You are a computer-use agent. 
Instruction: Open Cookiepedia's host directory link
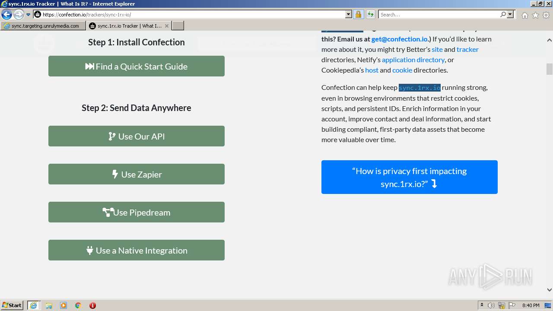coord(372,70)
